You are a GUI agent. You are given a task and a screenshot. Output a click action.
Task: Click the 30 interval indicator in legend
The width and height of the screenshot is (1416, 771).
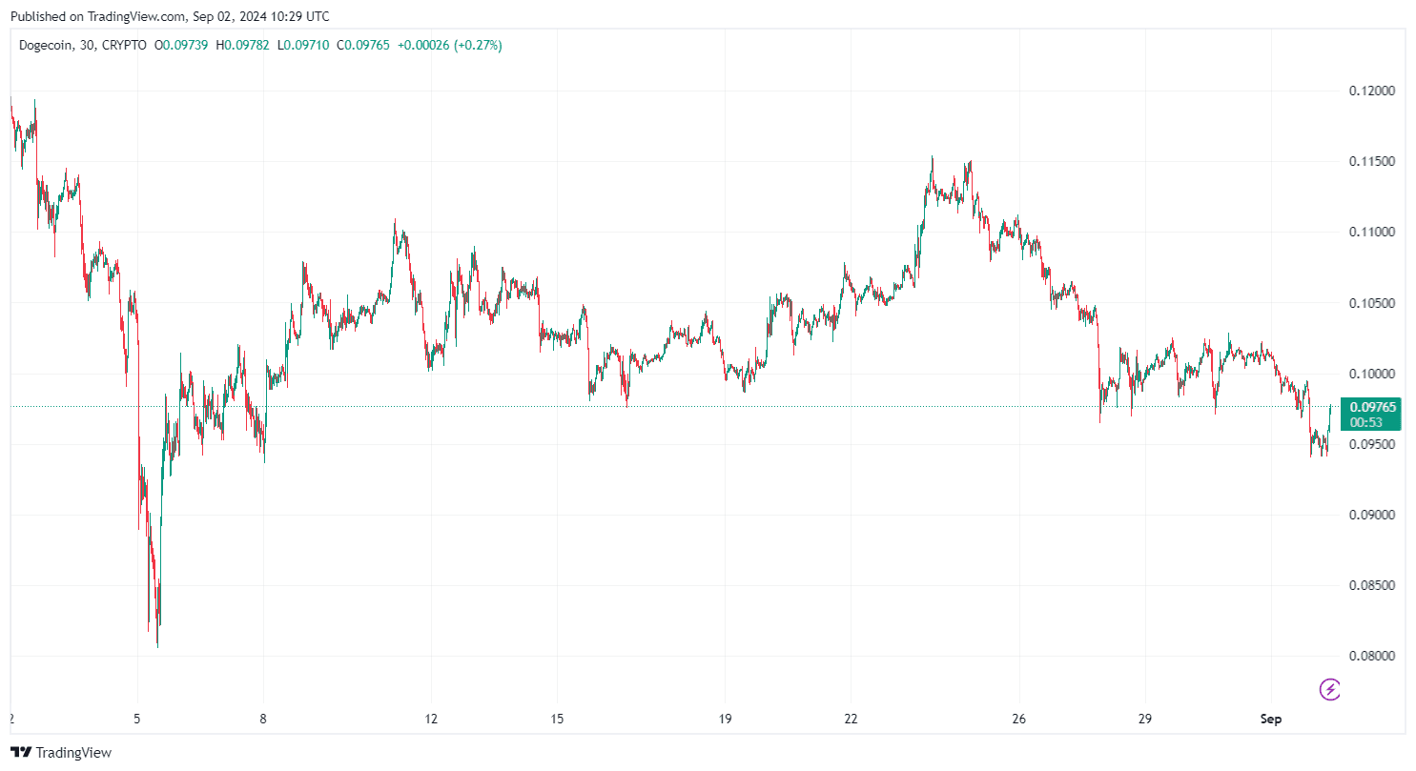(x=87, y=45)
